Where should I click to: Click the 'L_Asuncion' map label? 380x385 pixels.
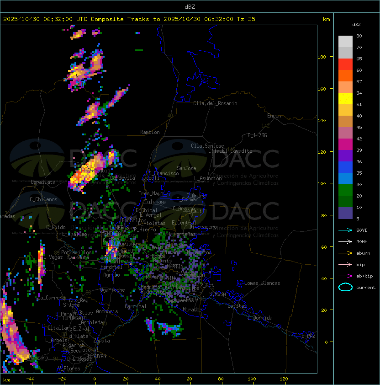point(208,178)
